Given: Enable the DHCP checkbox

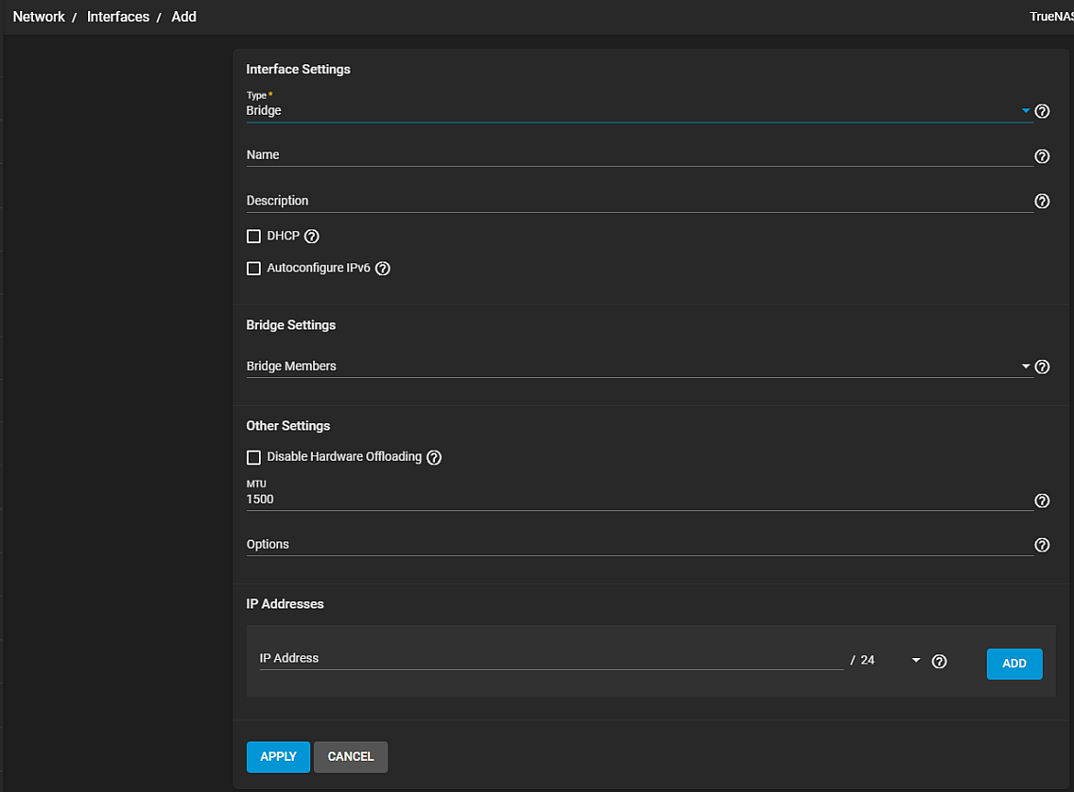Looking at the screenshot, I should click(x=254, y=237).
